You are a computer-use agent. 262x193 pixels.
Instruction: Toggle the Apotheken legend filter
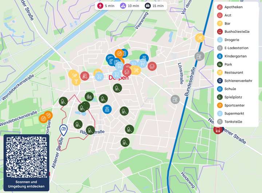tap(234, 7)
